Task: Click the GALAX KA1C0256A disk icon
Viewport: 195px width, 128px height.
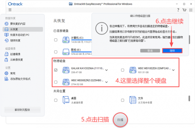Action: click(x=66, y=70)
